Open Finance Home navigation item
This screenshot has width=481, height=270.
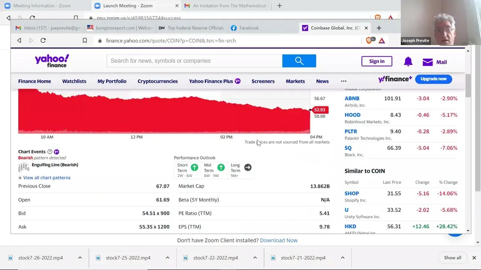tap(35, 81)
